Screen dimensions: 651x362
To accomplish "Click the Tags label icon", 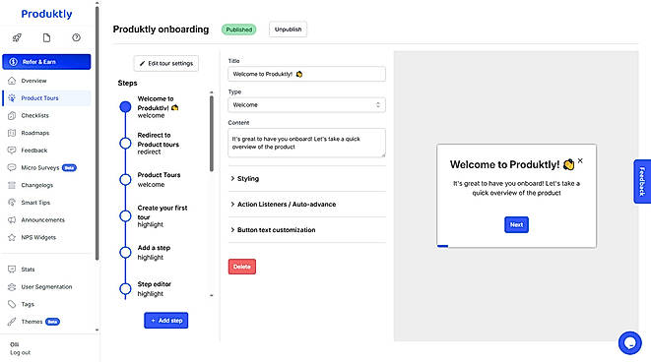I will click(12, 304).
